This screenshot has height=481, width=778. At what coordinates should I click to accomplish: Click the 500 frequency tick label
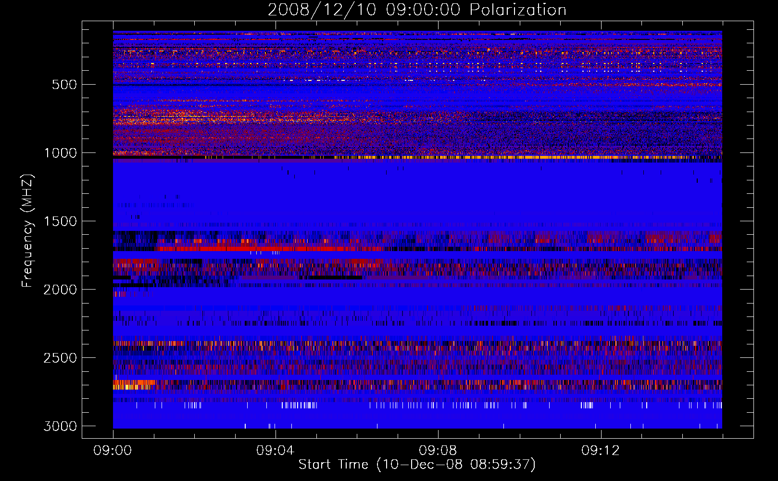point(64,85)
